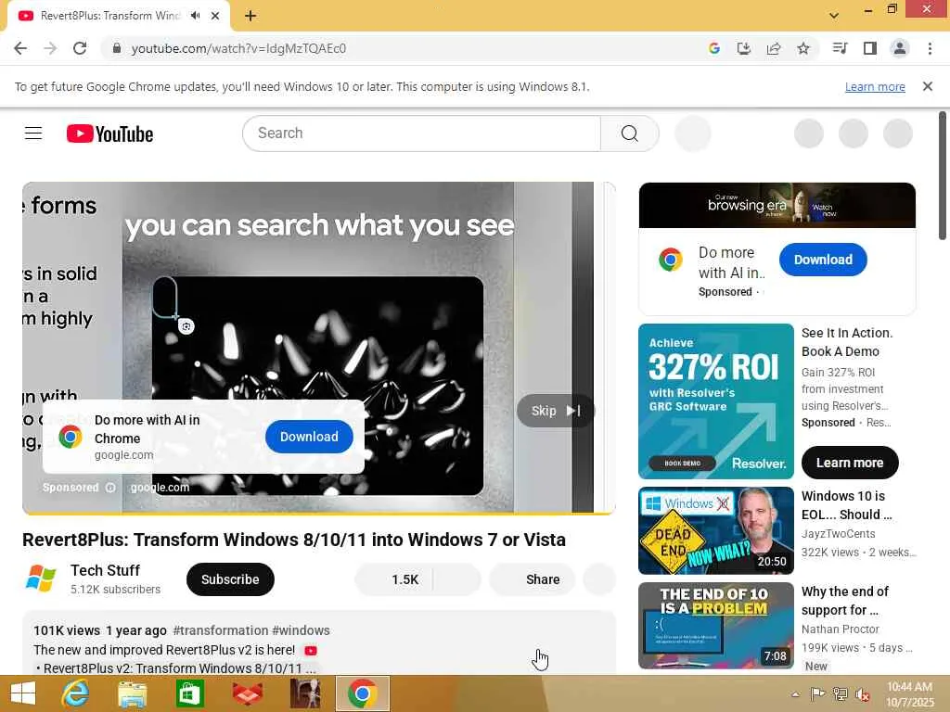Open a new tab with plus button

pyautogui.click(x=250, y=16)
